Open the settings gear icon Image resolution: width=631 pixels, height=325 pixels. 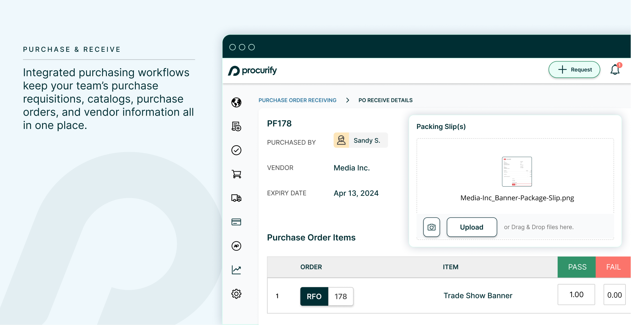236,293
